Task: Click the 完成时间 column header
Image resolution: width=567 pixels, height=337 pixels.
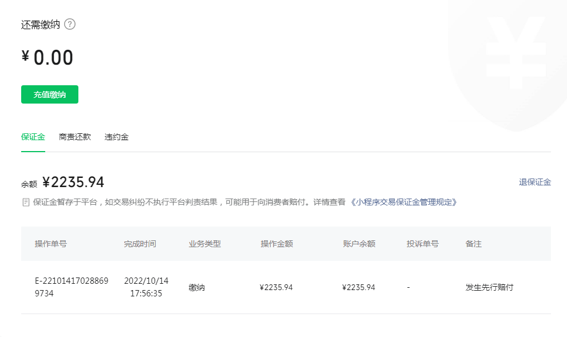Action: 140,244
